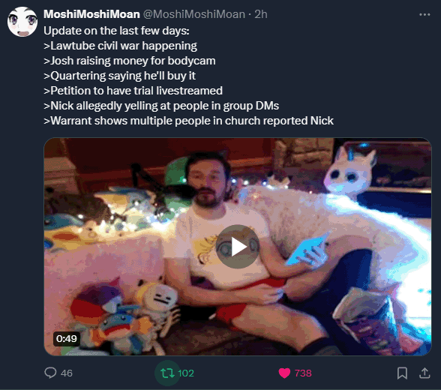
Task: Click the 102 reposts count
Action: click(x=186, y=373)
